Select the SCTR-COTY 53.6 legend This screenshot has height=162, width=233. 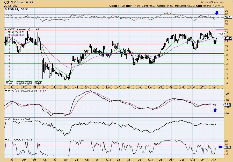19,139
